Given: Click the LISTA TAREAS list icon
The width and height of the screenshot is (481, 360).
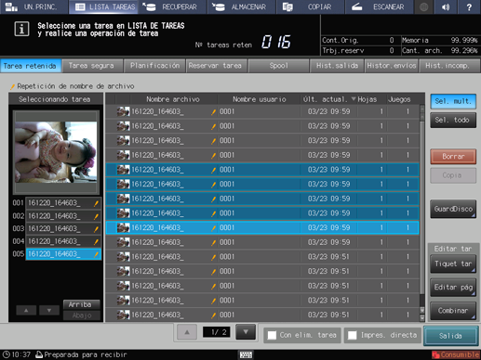Looking at the screenshot, I should click(80, 6).
